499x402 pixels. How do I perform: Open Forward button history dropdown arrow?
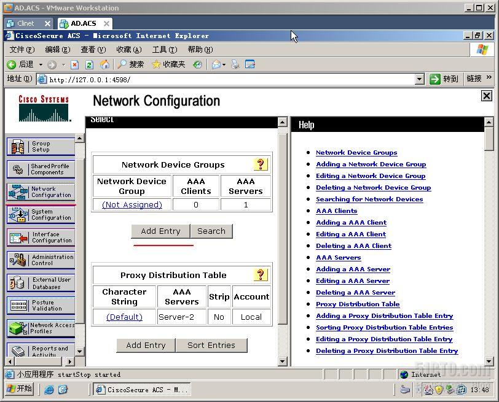[63, 65]
